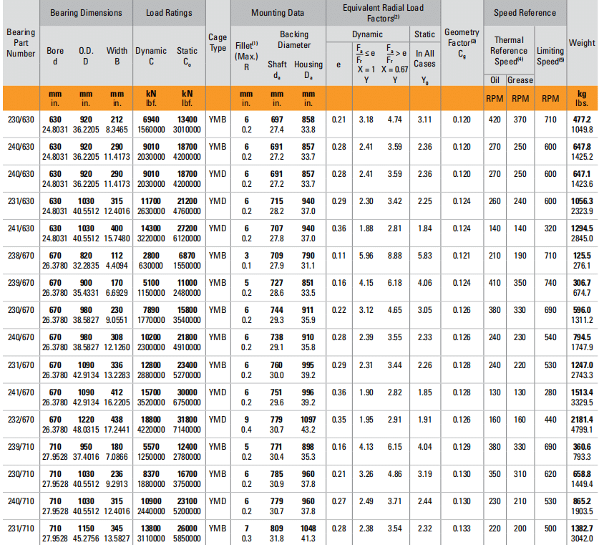Click bearing part number 232/670

tap(20, 419)
